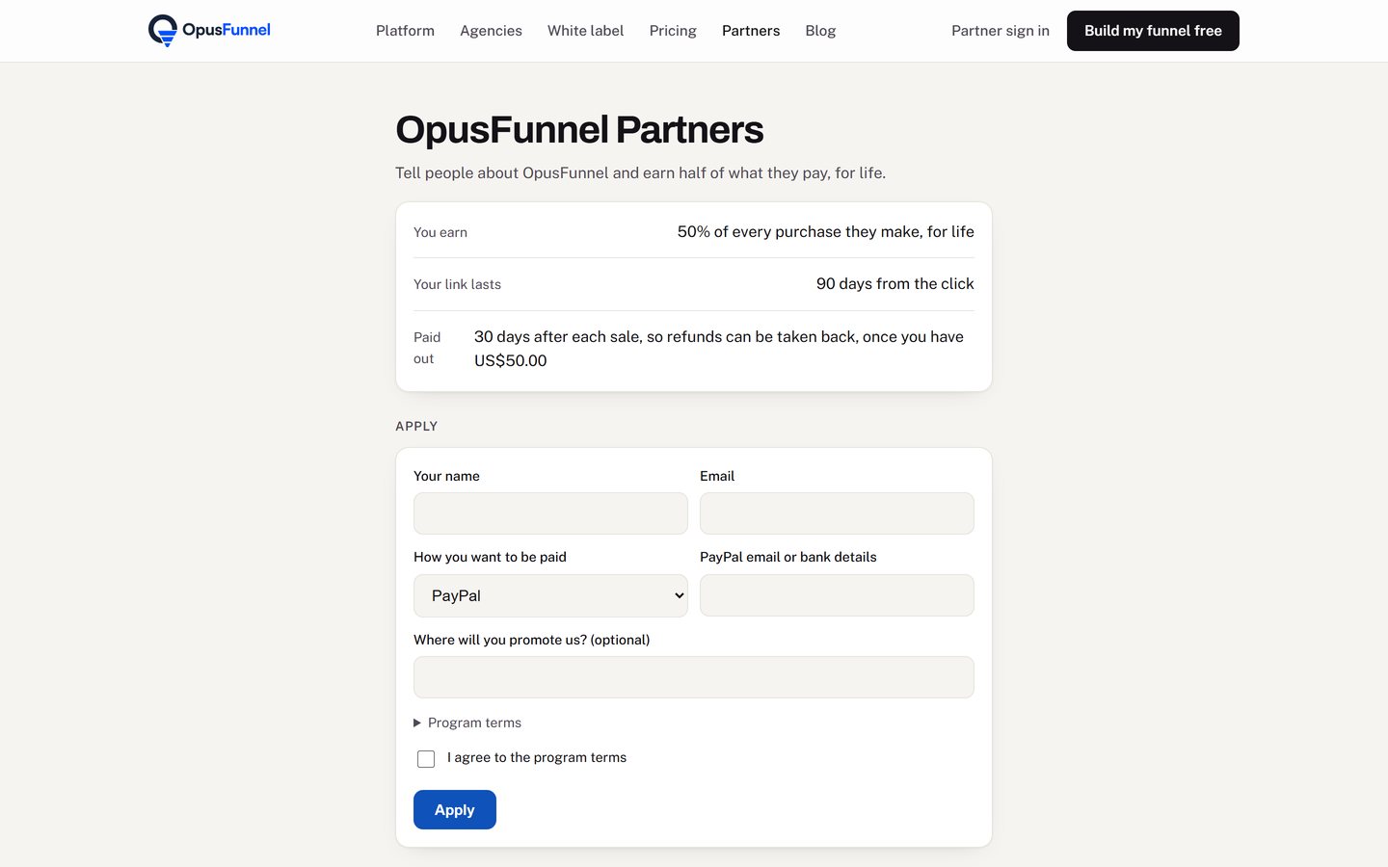This screenshot has height=867, width=1388.
Task: Click the PayPal email or bank details field
Action: [837, 595]
